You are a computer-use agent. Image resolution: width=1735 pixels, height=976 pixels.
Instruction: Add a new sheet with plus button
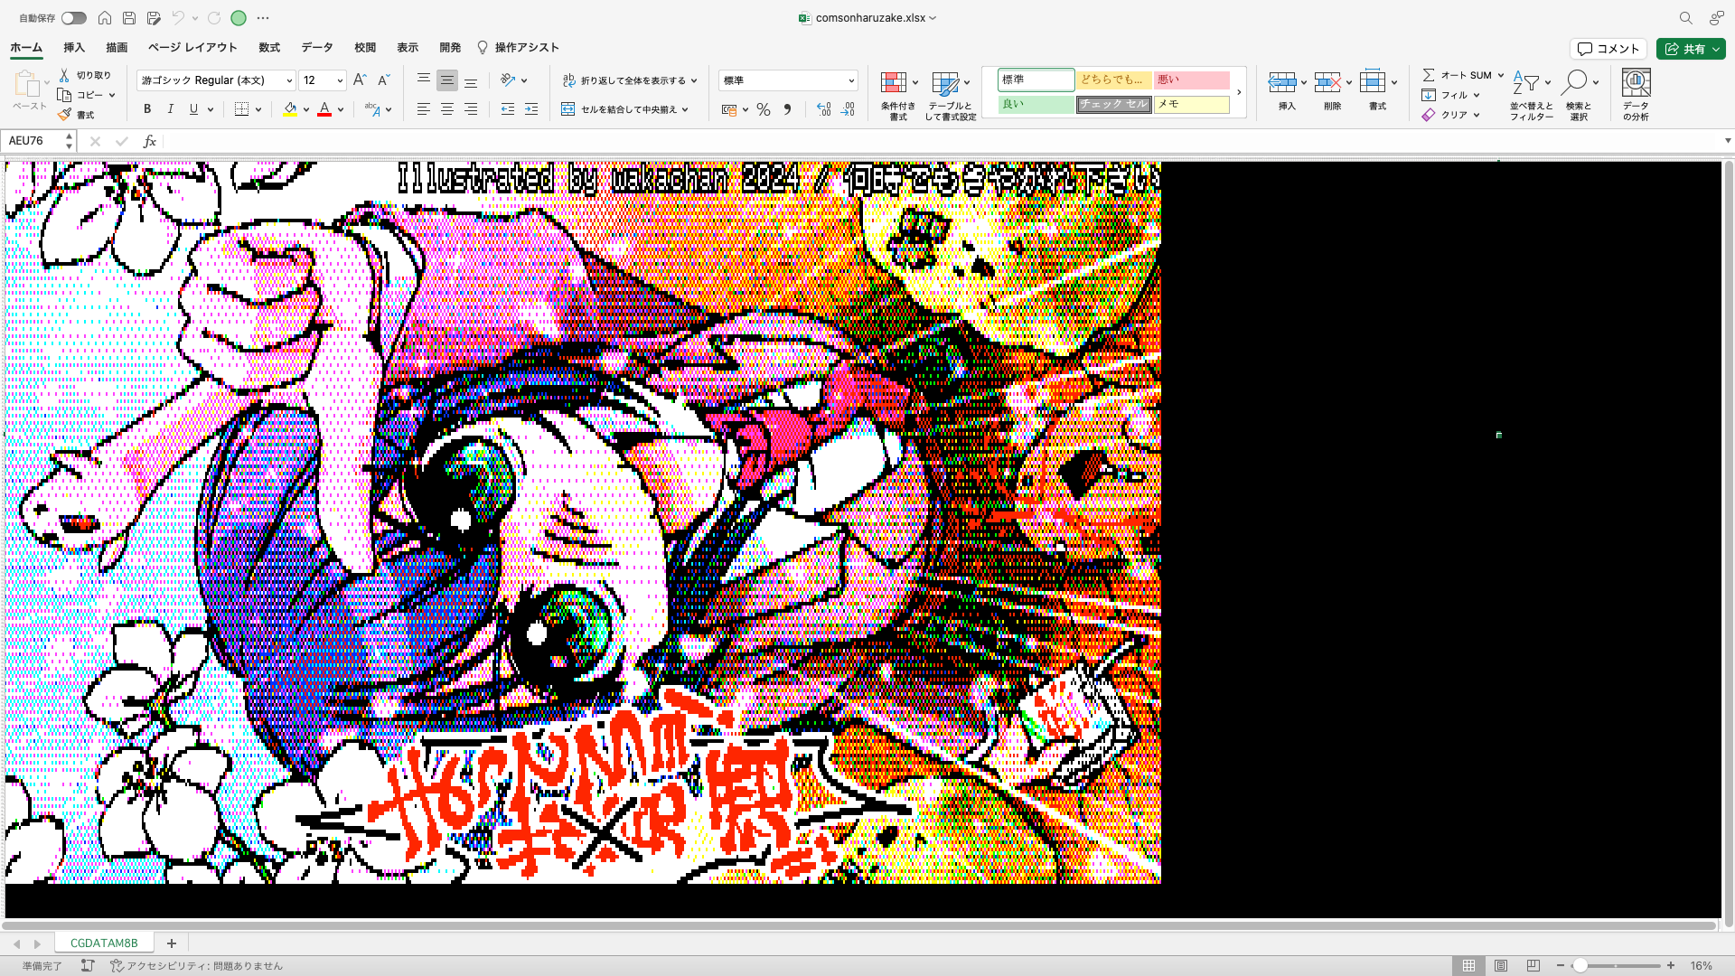[171, 943]
